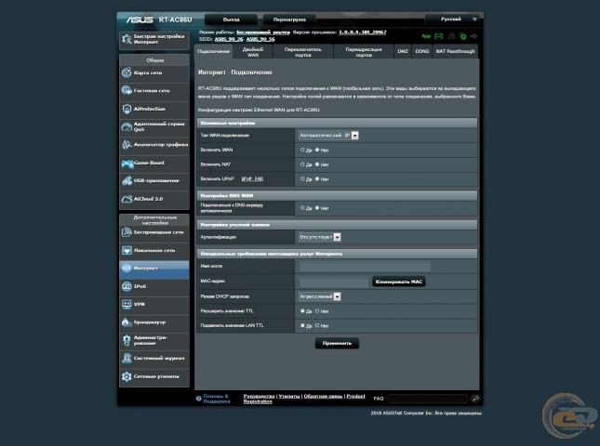Open Network Tools (Сетевые утилиты)
This screenshot has width=600, height=446.
[x=154, y=377]
